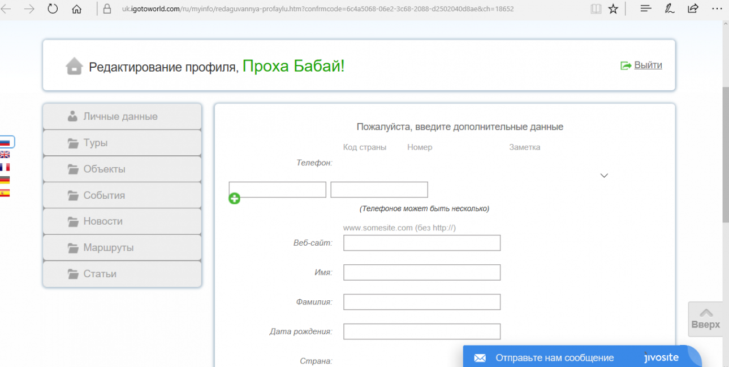
Task: Choose the Spanish flag language option
Action: pos(5,193)
